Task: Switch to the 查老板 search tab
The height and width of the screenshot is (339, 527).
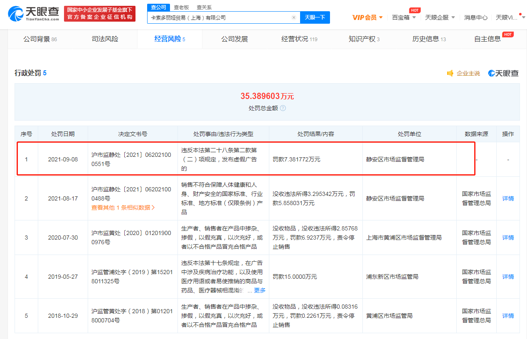Action: (x=181, y=7)
